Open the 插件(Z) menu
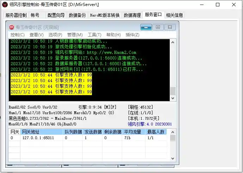Viewport: 243px width, 173px height. (x=132, y=35)
